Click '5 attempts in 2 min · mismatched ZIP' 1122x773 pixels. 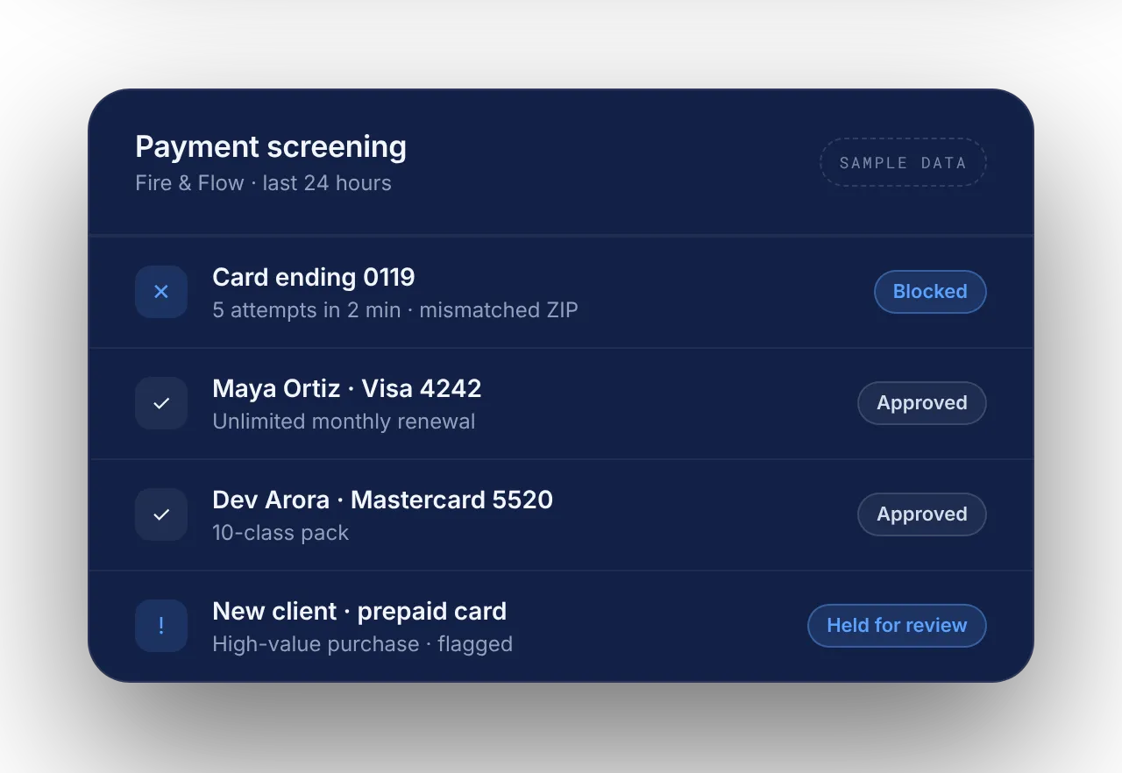[395, 310]
